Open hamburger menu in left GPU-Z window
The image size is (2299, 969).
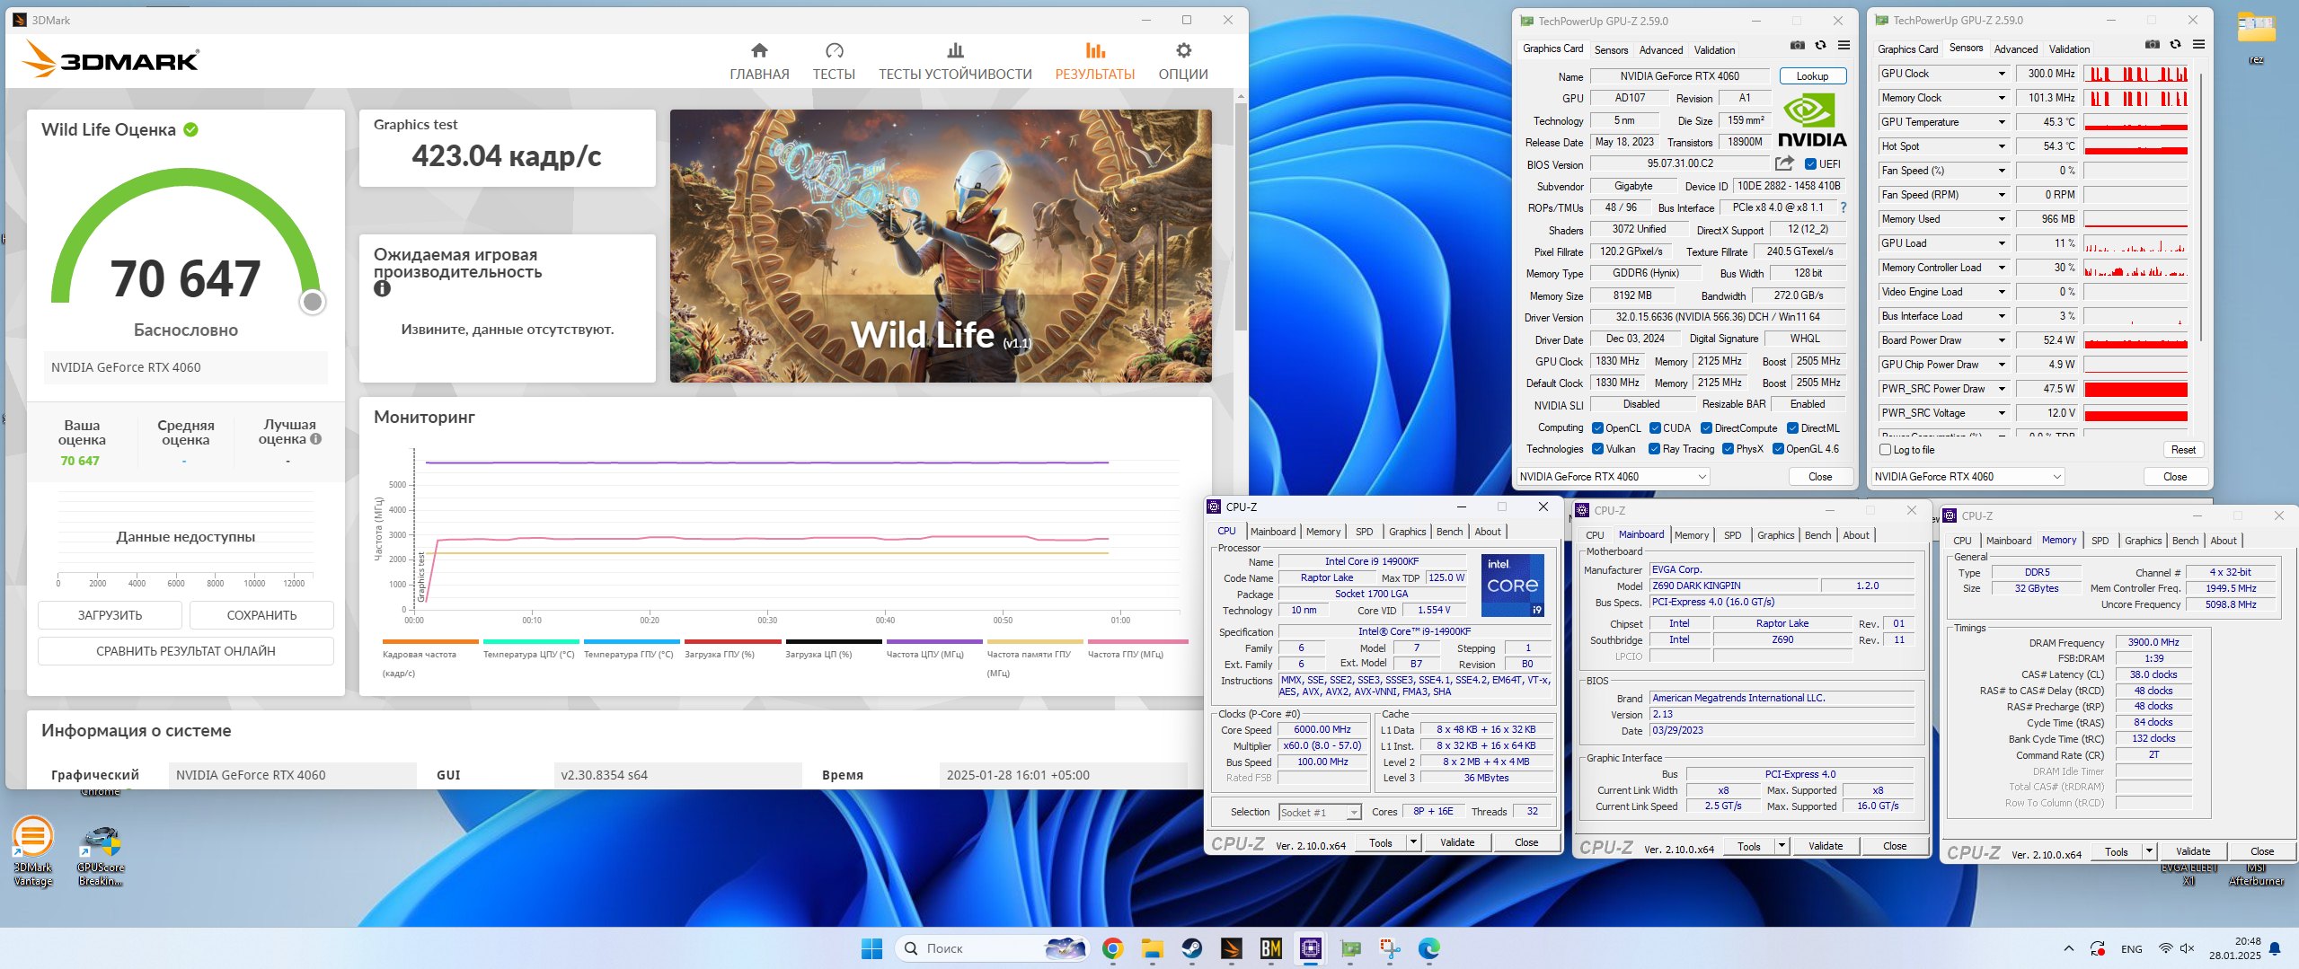1844,45
